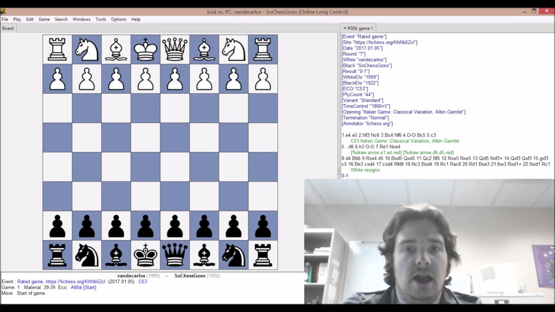Open the Play menu
Image resolution: width=555 pixels, height=312 pixels.
click(17, 19)
